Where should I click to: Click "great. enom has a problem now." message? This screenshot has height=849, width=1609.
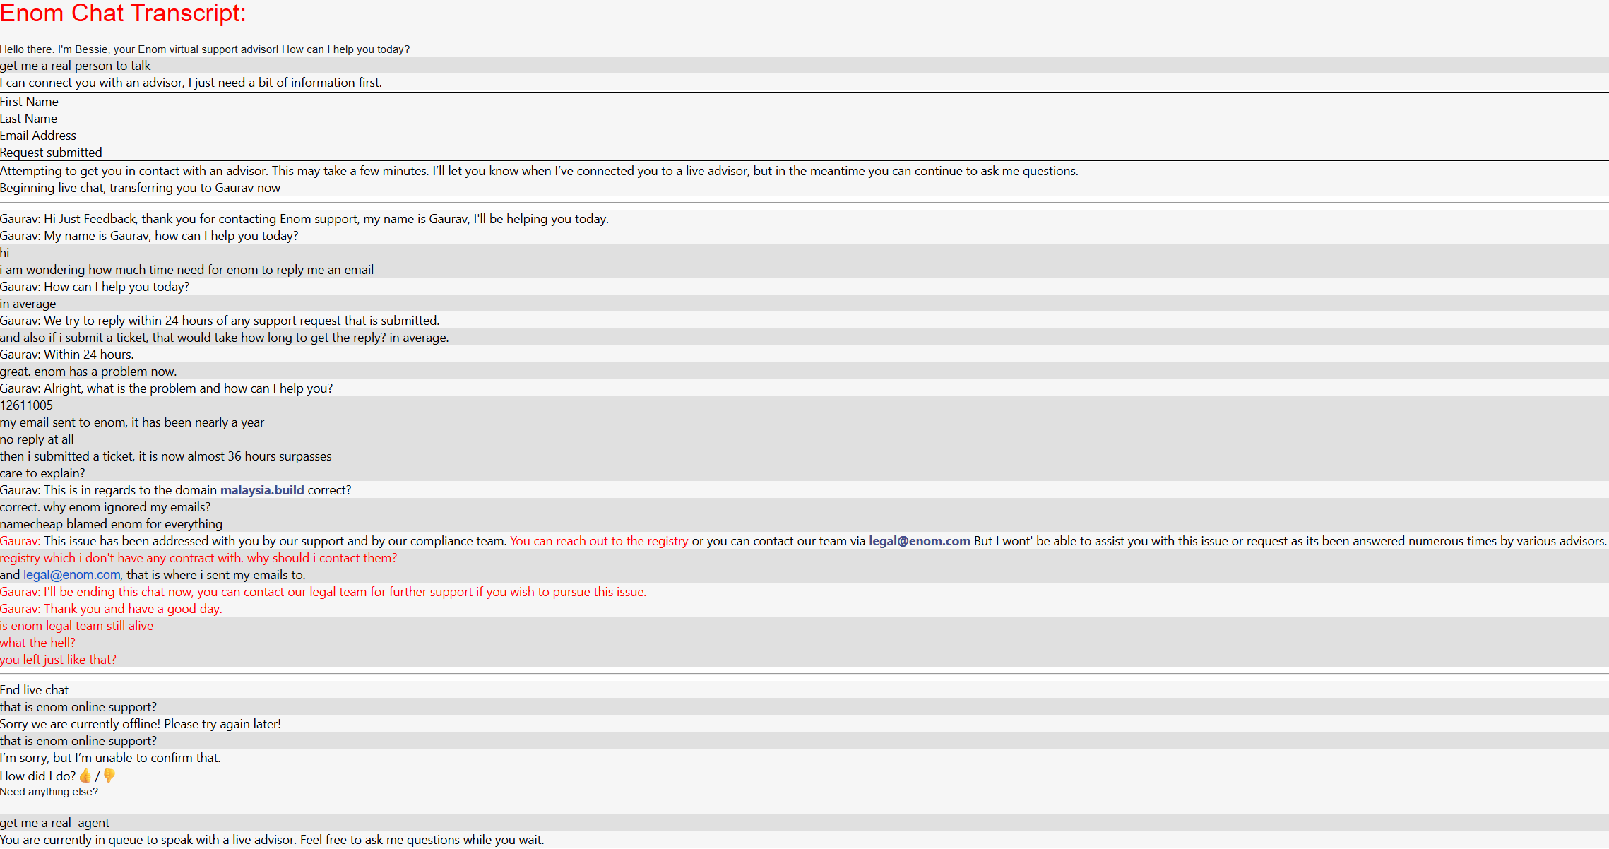(x=88, y=372)
